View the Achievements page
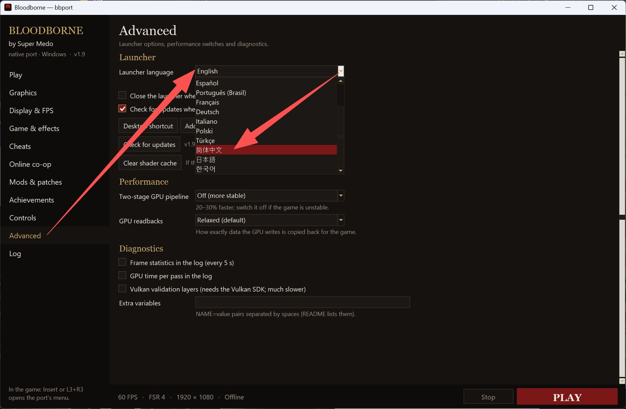The image size is (626, 409). pos(55,200)
